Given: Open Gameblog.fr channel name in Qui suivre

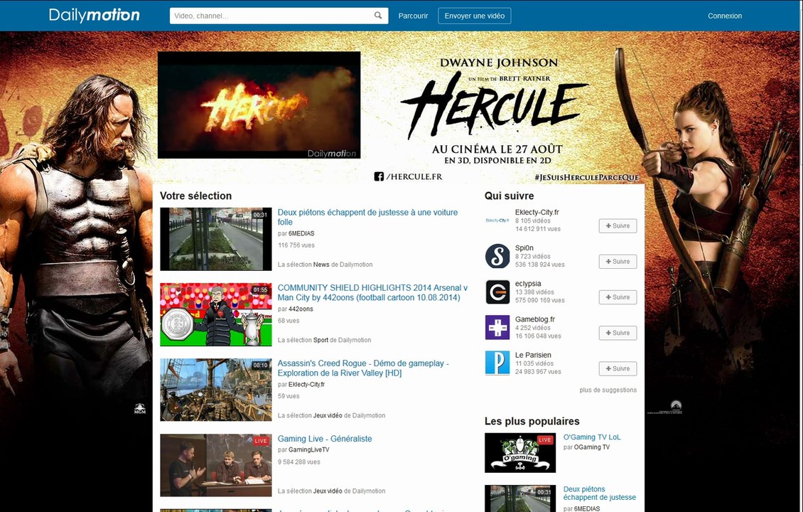Looking at the screenshot, I should (x=535, y=319).
